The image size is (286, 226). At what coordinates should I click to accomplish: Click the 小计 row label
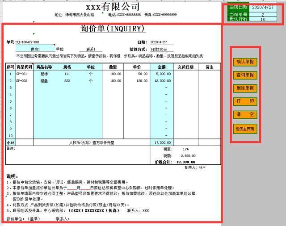coord(11,142)
